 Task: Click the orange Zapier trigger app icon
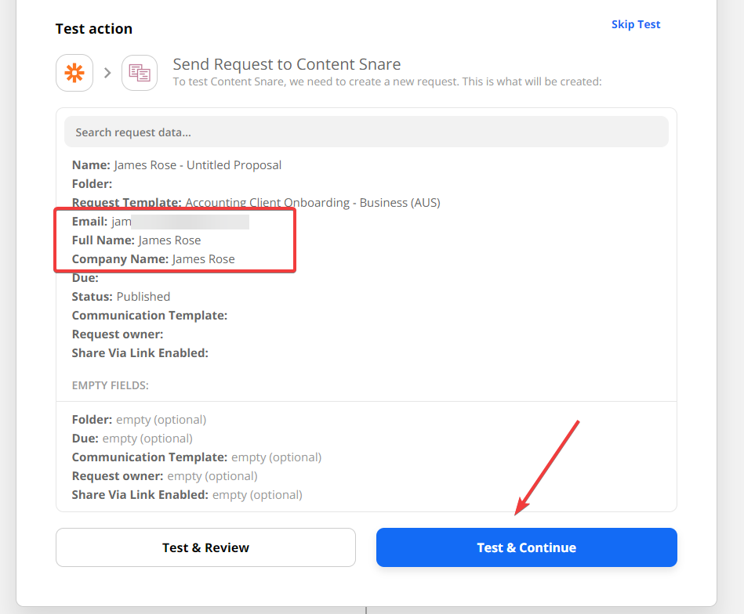tap(74, 73)
